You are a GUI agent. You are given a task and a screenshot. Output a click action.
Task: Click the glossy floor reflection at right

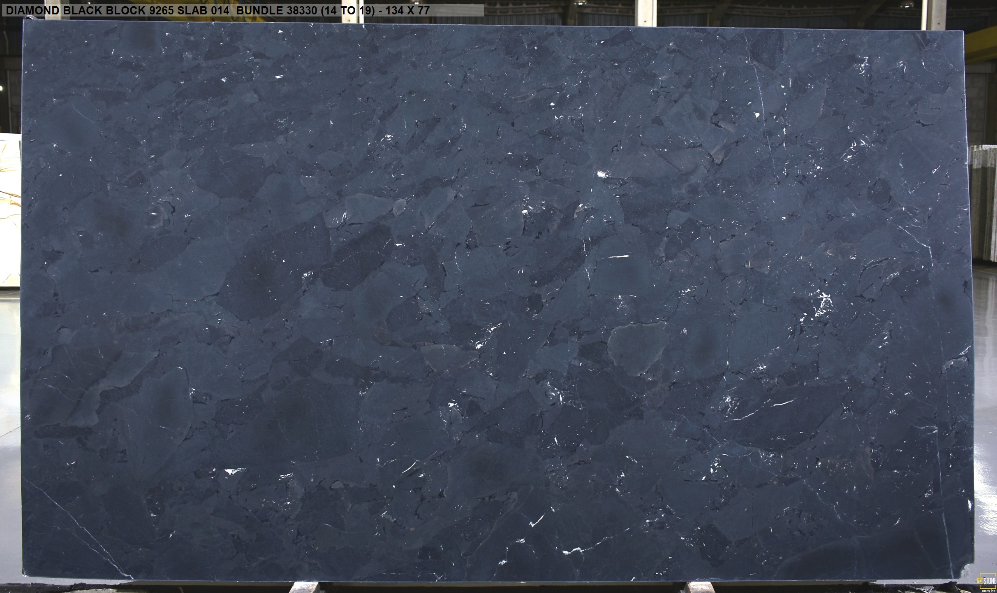coord(985,412)
